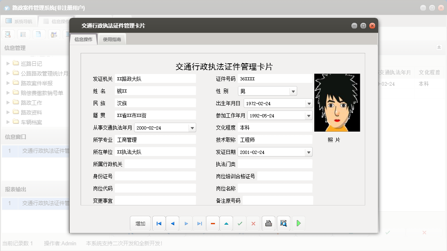Click main toolbar user settings icon
This screenshot has height=251, width=447.
54,35
